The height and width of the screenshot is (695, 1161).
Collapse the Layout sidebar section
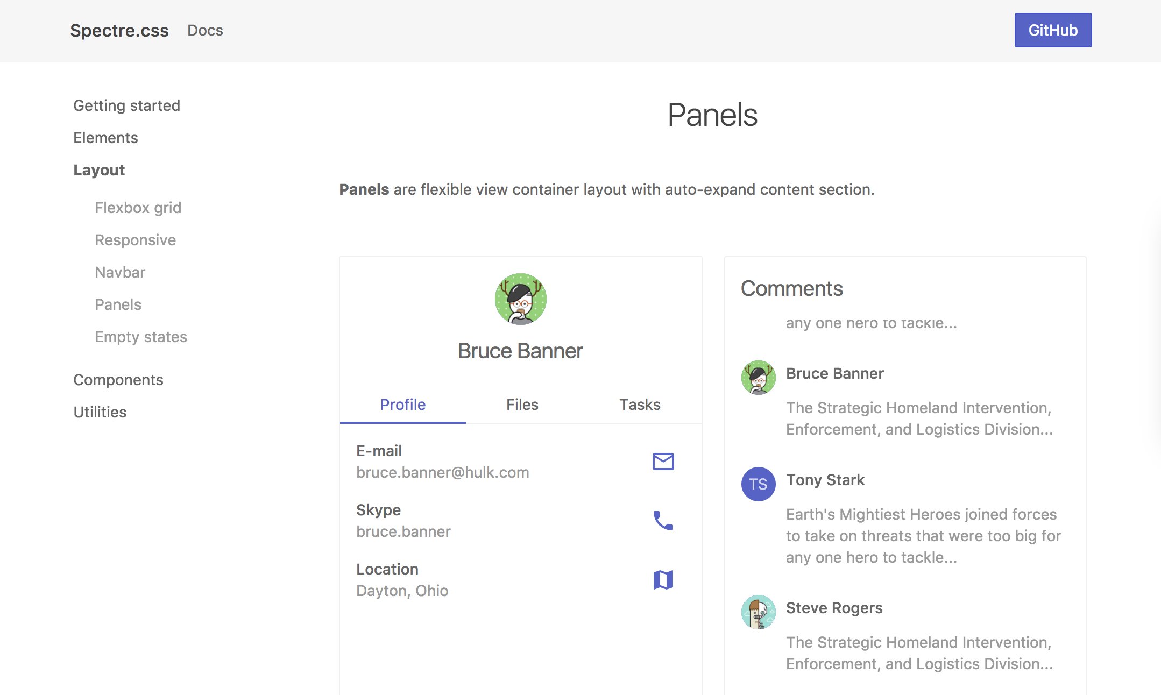pos(99,170)
